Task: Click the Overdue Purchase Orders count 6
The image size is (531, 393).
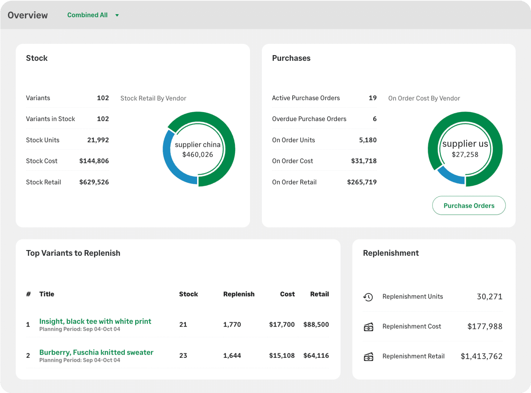Action: 375,119
